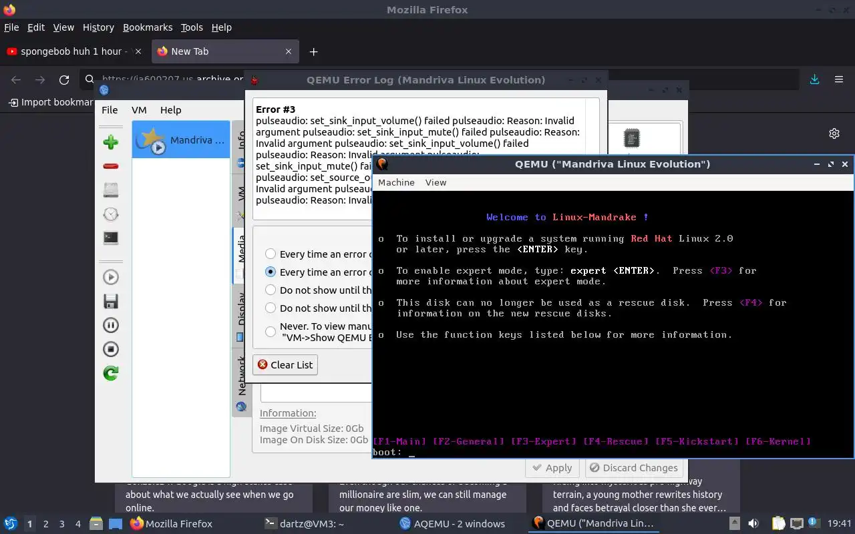Click the terminal console icon in AQEMU sidebar
The width and height of the screenshot is (855, 534).
111,238
